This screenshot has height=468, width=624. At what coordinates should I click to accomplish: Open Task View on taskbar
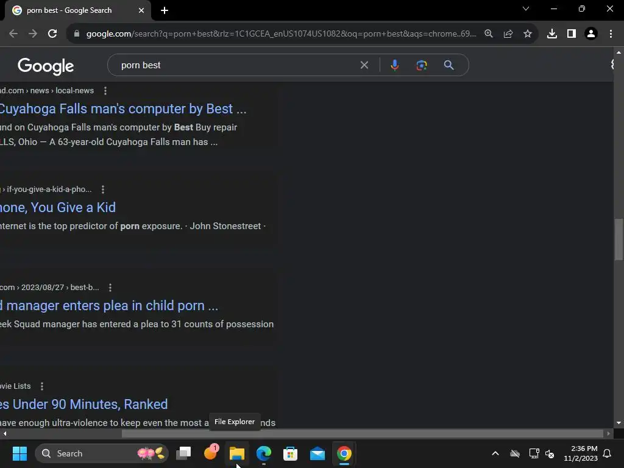[x=183, y=453]
